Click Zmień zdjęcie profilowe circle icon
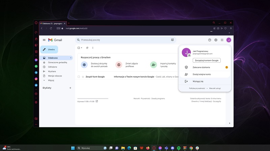Screen dimensions: 270x151 point(119,65)
